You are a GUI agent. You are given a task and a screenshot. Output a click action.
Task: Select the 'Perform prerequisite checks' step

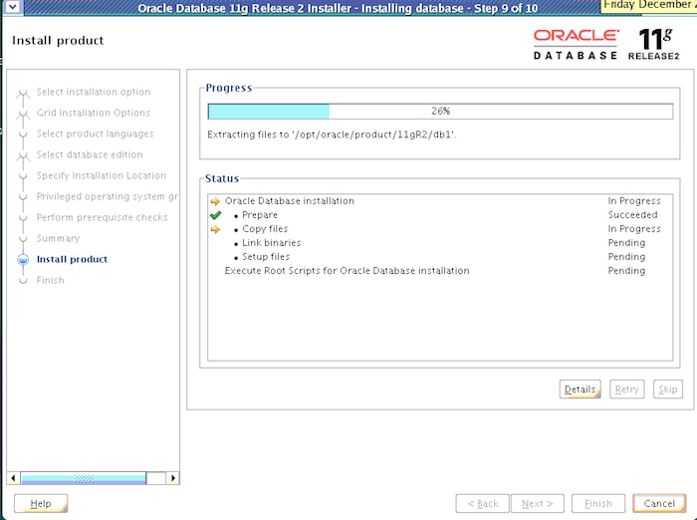[x=102, y=217]
